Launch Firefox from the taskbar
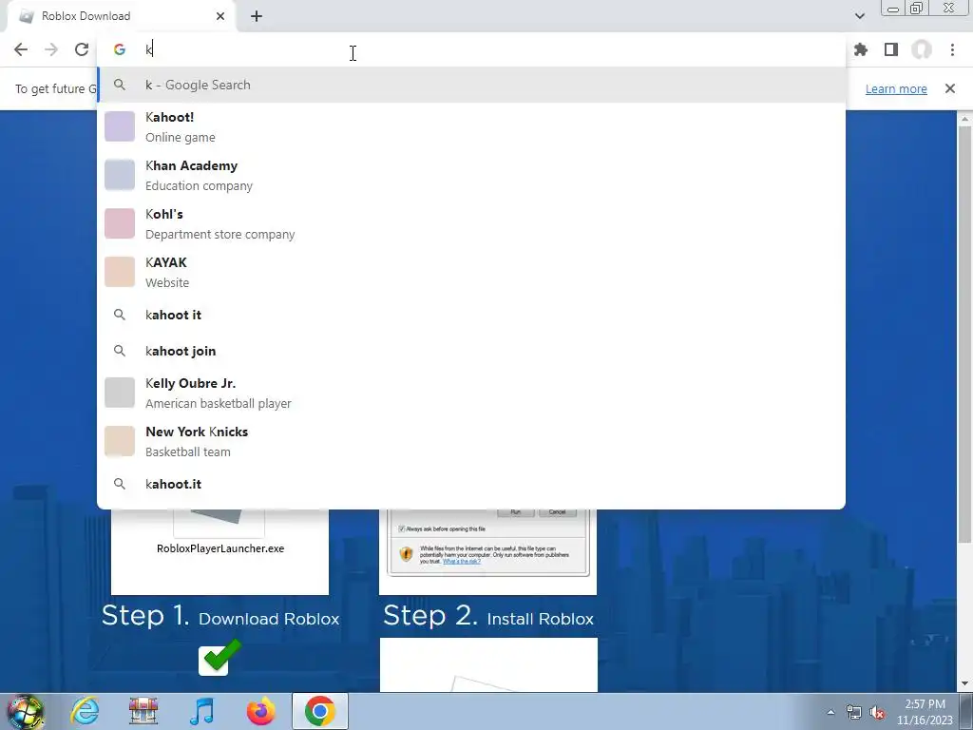 point(260,711)
